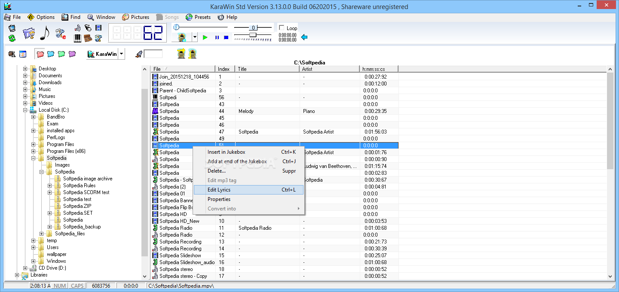Expand the Program Files folder node
This screenshot has height=292, width=619.
(34, 144)
